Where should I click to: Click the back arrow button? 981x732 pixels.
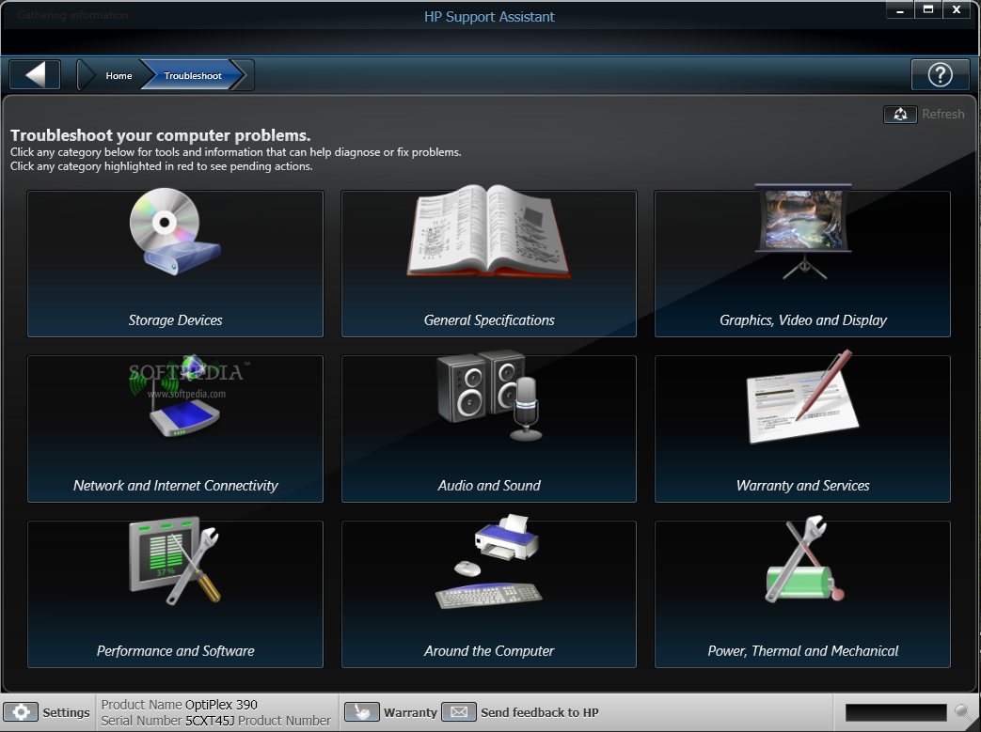click(35, 75)
